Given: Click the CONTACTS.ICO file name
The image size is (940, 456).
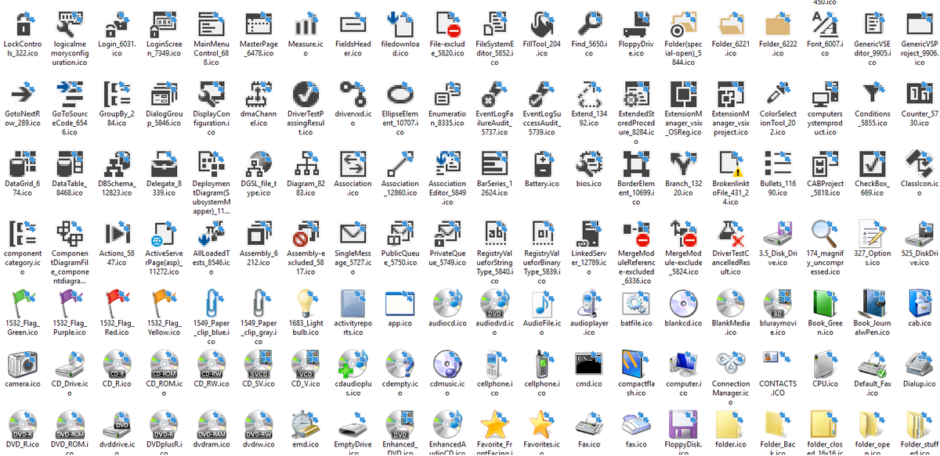Looking at the screenshot, I should click(x=778, y=389).
